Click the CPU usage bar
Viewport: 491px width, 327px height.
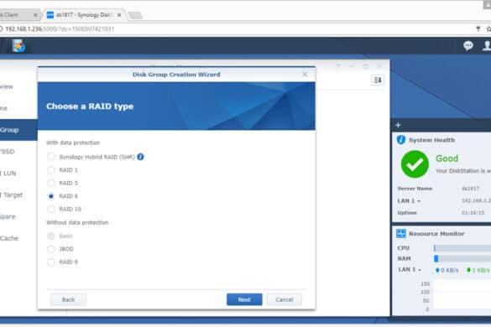tap(462, 248)
